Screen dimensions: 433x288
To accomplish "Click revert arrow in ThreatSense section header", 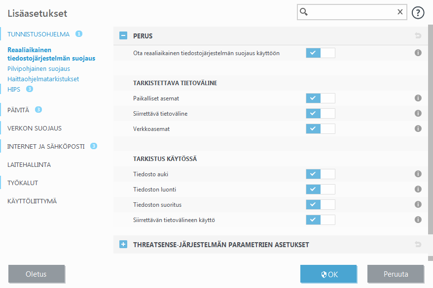I will click(x=418, y=244).
